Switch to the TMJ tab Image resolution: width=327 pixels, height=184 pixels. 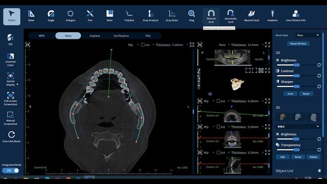point(148,36)
